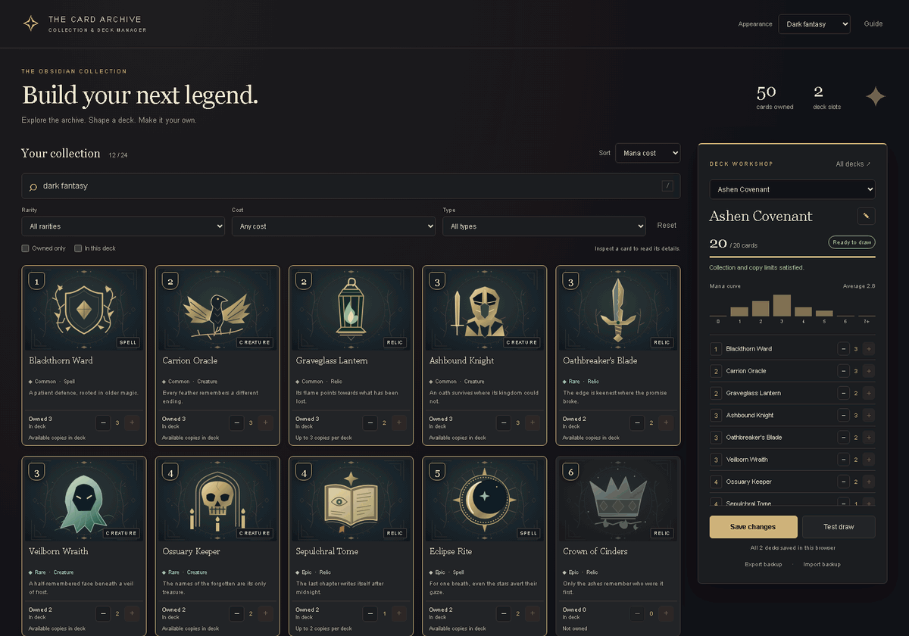Open the Blackthorn Ward shield artwork
This screenshot has width=909, height=636.
point(83,309)
